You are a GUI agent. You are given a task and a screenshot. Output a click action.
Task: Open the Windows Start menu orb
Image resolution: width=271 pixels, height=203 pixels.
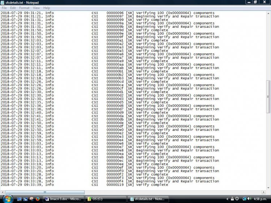pyautogui.click(x=8, y=199)
